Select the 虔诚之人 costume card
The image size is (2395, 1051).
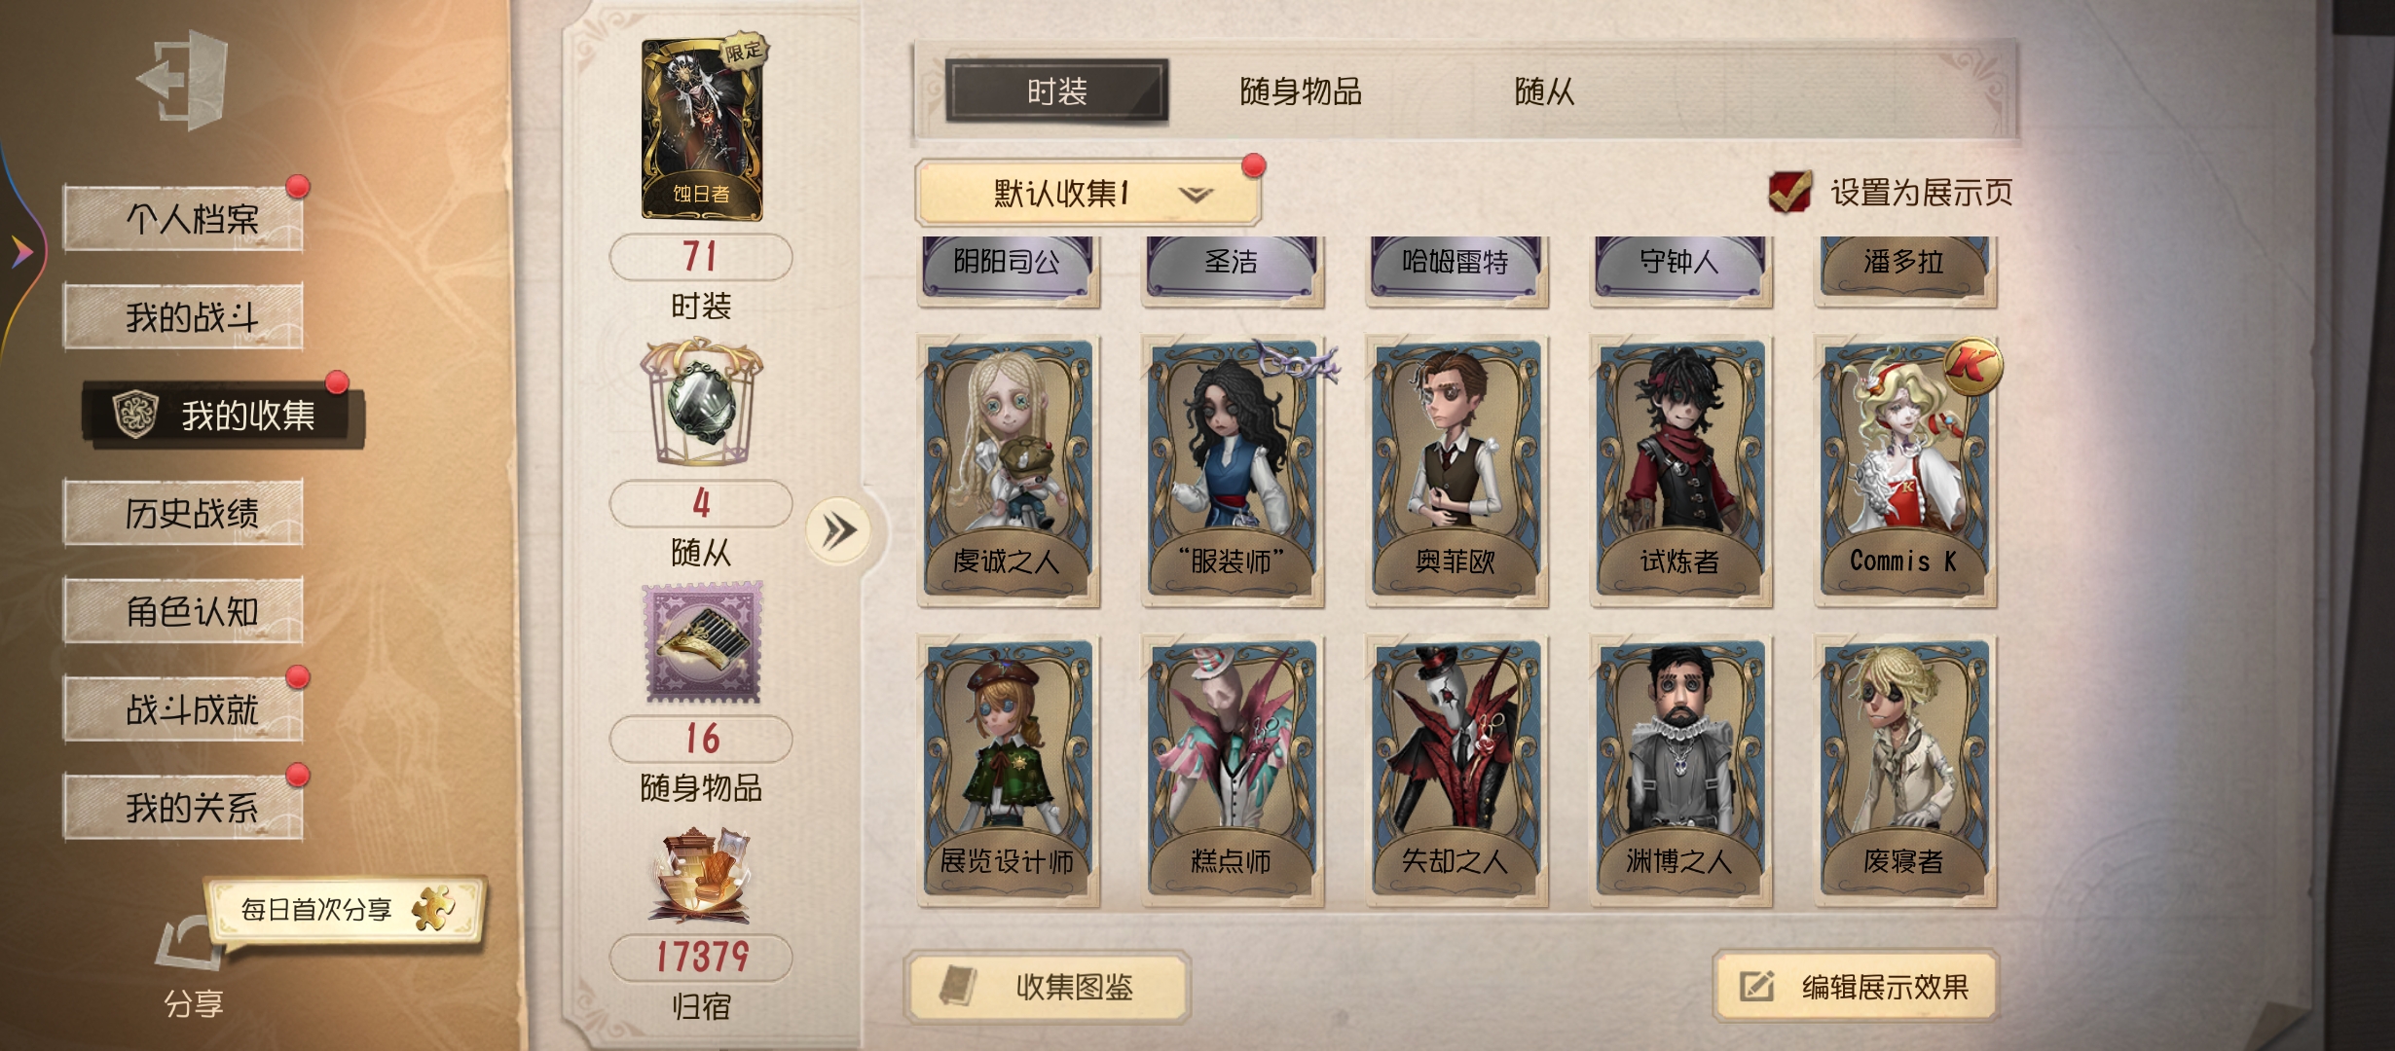point(1008,472)
